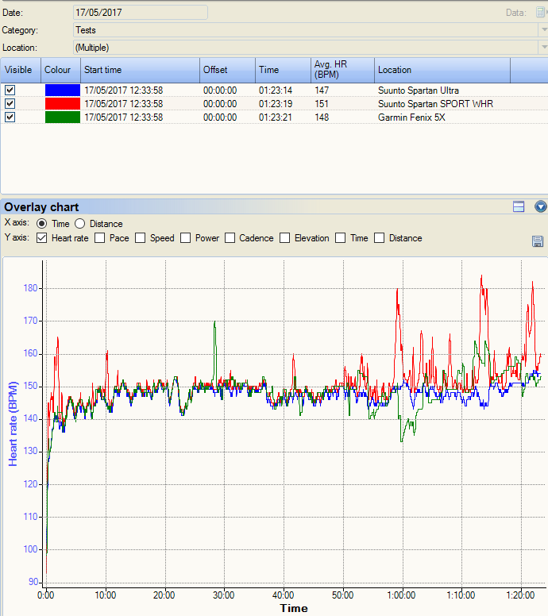Select the Time X axis radio button

coord(43,224)
